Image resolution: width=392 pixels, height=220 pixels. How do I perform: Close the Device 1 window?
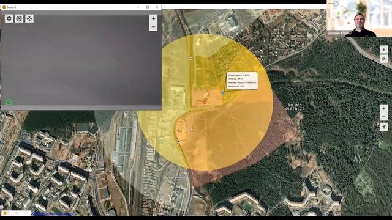click(x=157, y=7)
